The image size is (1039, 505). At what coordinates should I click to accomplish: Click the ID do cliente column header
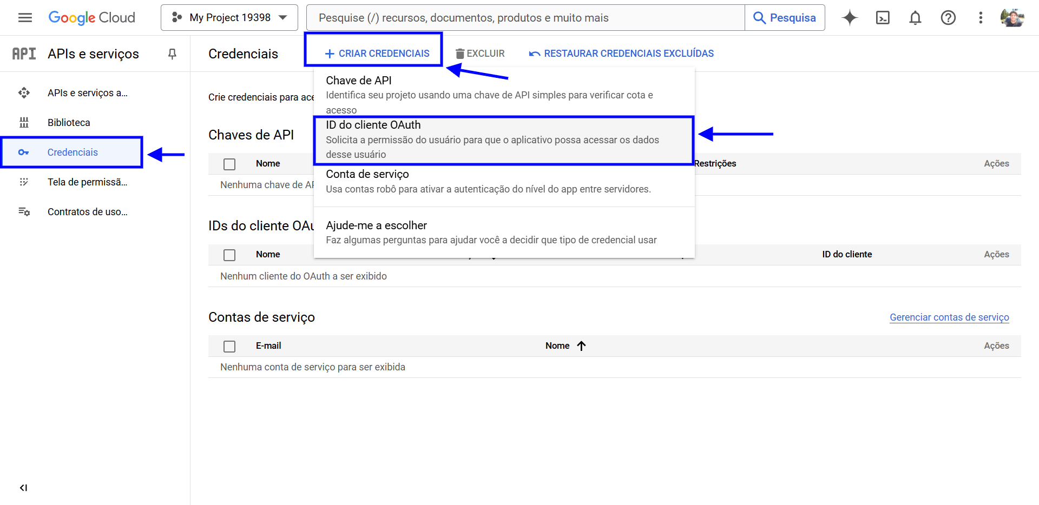point(847,255)
